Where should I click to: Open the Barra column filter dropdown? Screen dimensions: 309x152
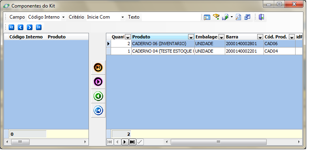260,37
